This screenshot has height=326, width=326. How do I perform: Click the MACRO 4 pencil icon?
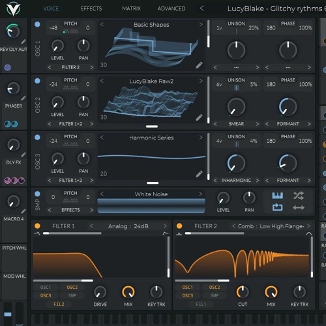[23, 211]
